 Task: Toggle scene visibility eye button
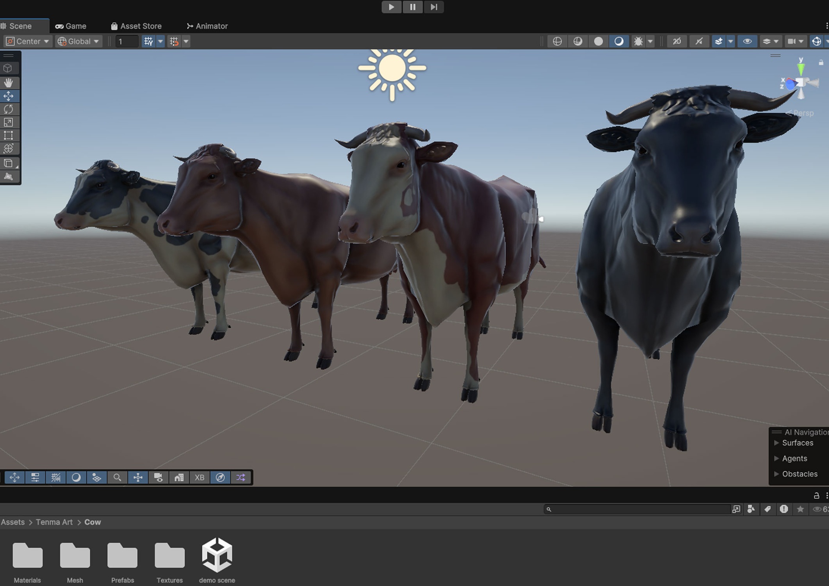tap(747, 41)
